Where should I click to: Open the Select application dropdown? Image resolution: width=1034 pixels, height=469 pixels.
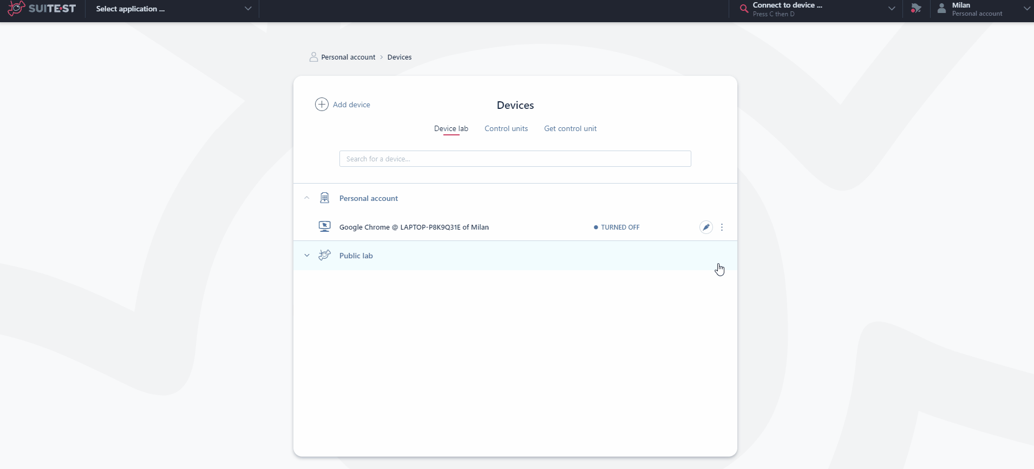click(172, 9)
